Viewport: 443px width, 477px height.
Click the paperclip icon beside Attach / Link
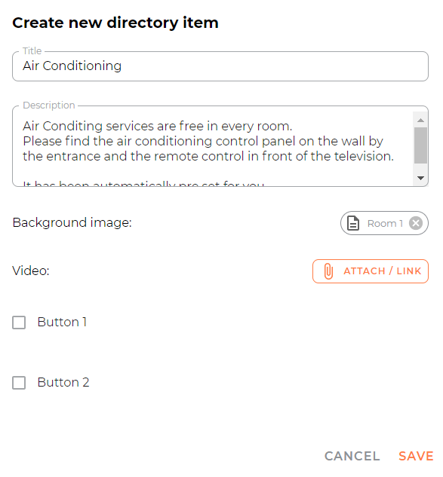(328, 271)
